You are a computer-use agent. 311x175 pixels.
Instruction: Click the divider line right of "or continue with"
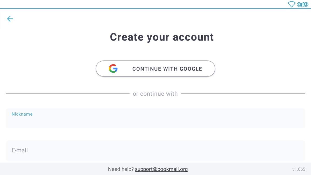point(243,93)
